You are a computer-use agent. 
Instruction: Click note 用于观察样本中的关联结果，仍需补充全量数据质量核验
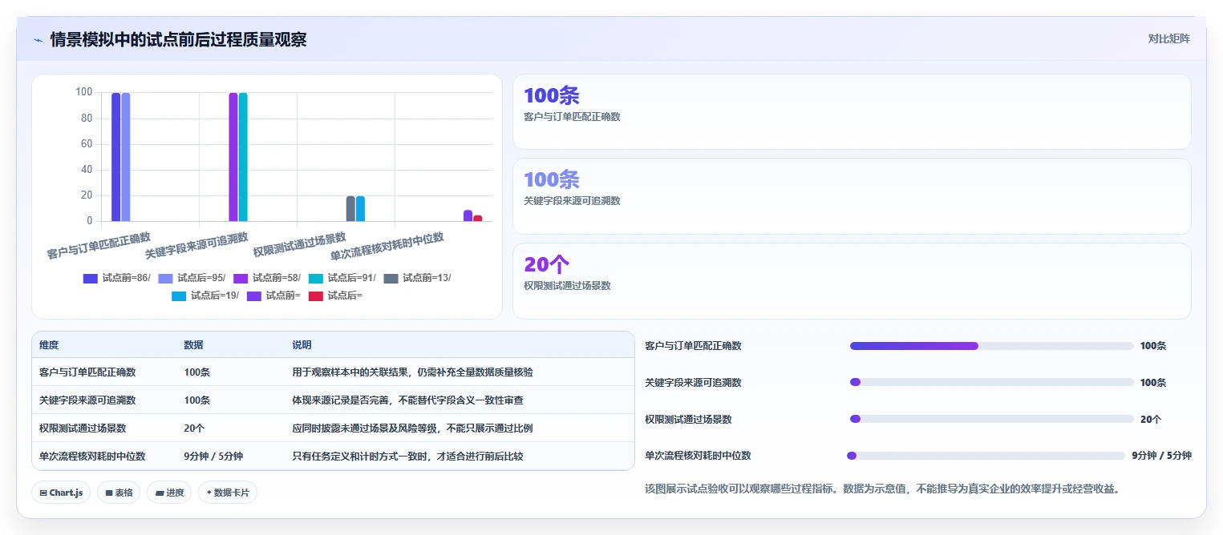point(412,372)
